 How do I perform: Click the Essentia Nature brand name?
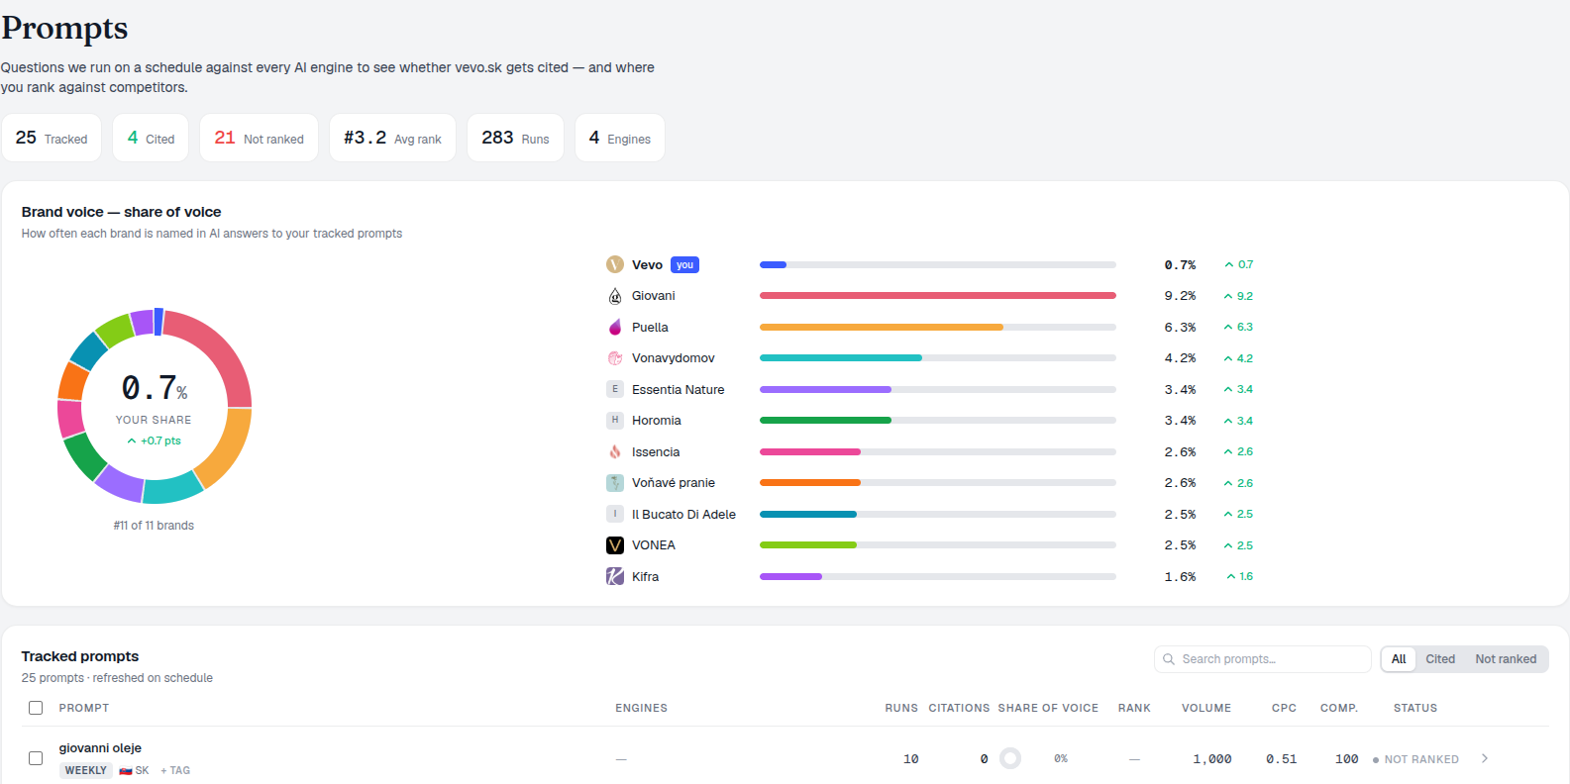click(679, 390)
